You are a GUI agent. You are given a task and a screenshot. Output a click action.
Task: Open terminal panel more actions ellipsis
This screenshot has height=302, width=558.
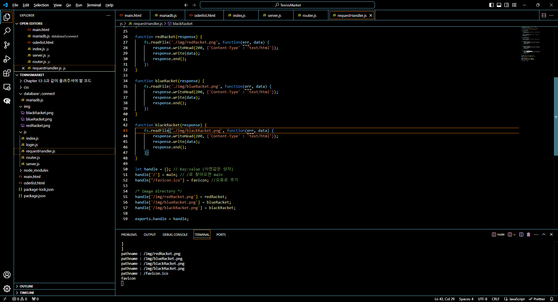click(536, 234)
